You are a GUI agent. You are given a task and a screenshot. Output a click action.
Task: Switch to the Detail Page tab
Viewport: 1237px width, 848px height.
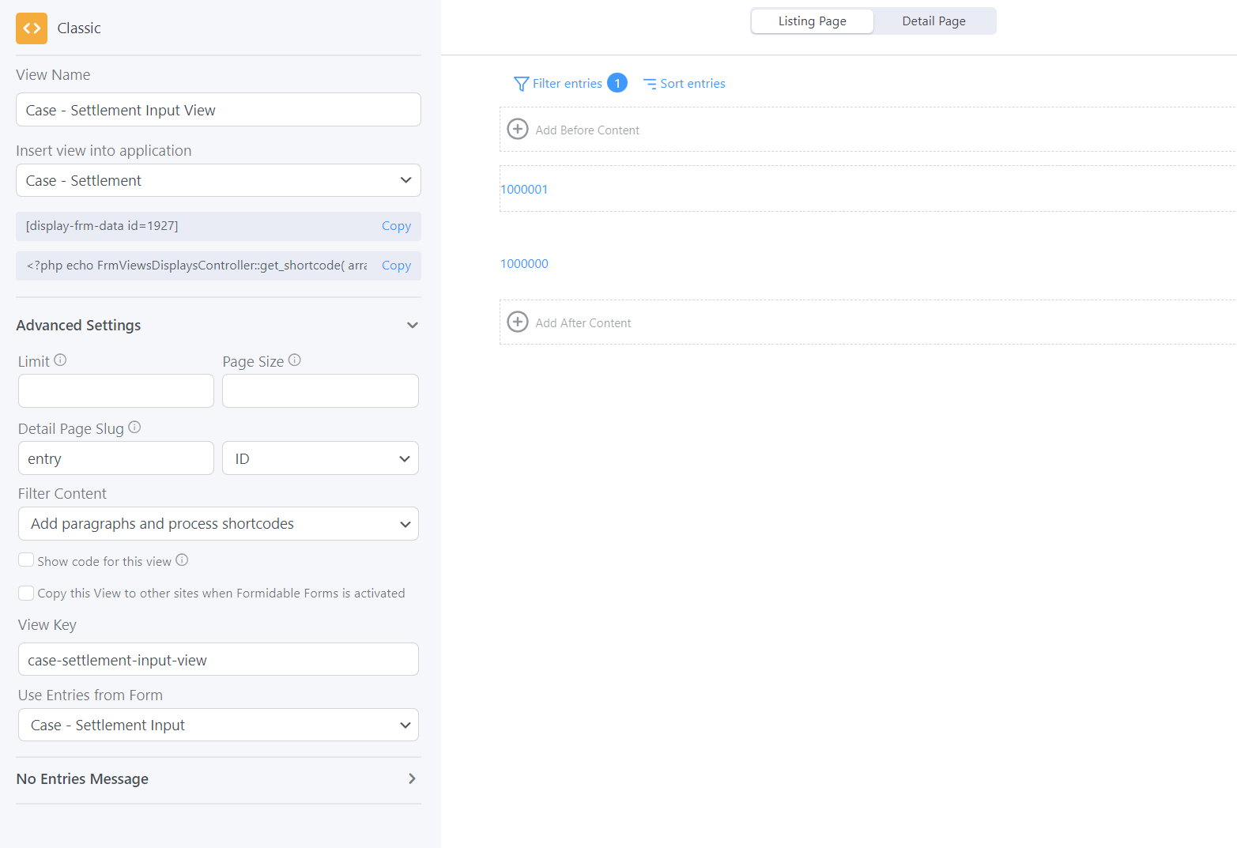click(x=933, y=21)
